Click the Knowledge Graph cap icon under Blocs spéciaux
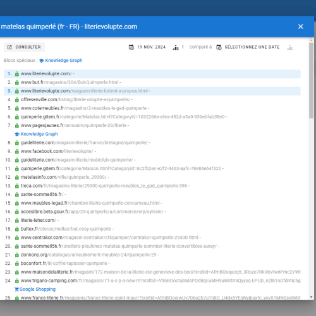 point(42,61)
